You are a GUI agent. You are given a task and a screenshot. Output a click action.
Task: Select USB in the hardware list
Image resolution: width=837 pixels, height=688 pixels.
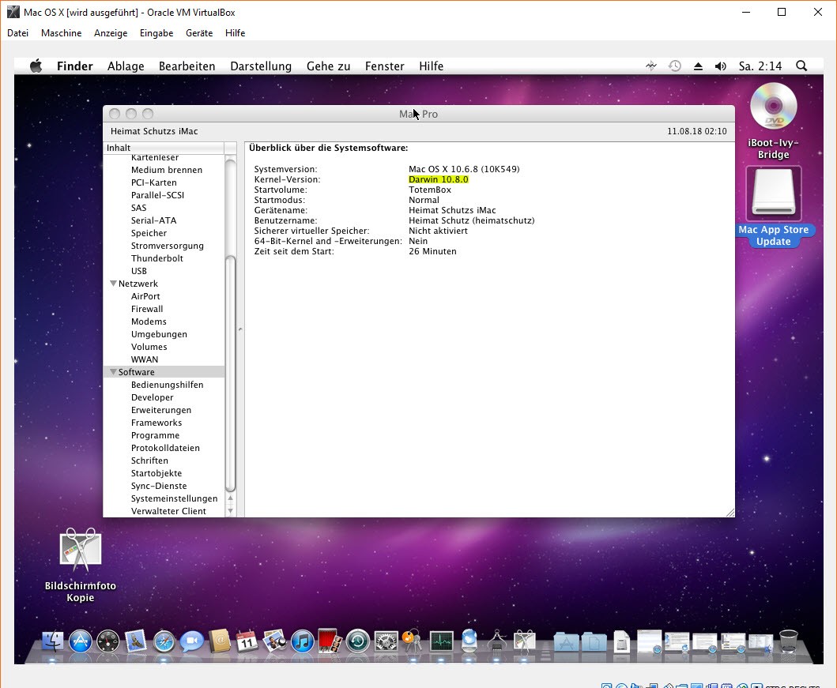(139, 271)
